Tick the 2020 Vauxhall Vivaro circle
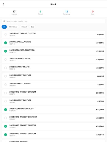The image size is (107, 142). [x=6, y=59]
